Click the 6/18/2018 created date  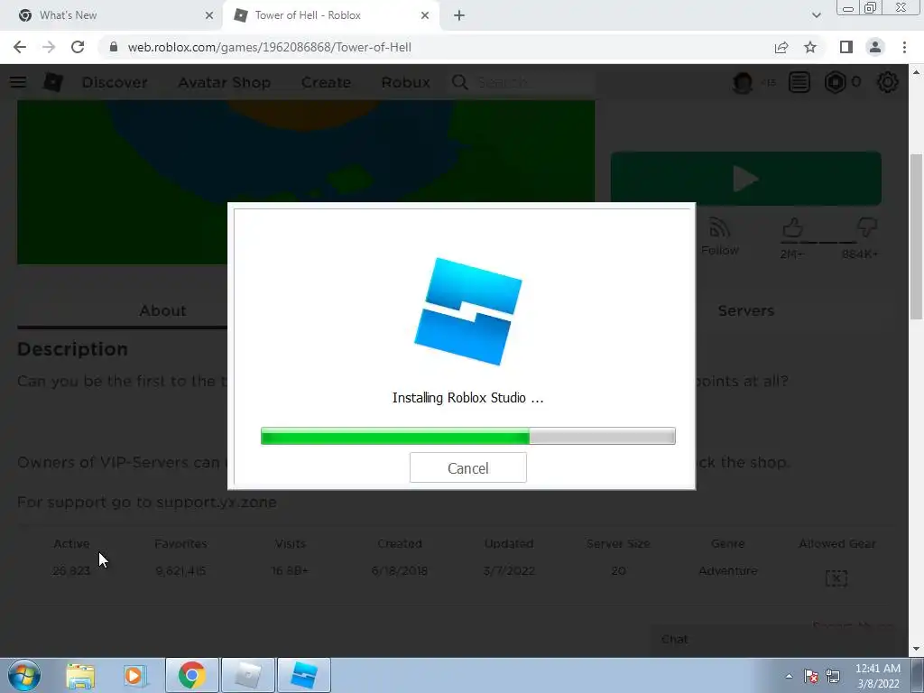point(400,570)
